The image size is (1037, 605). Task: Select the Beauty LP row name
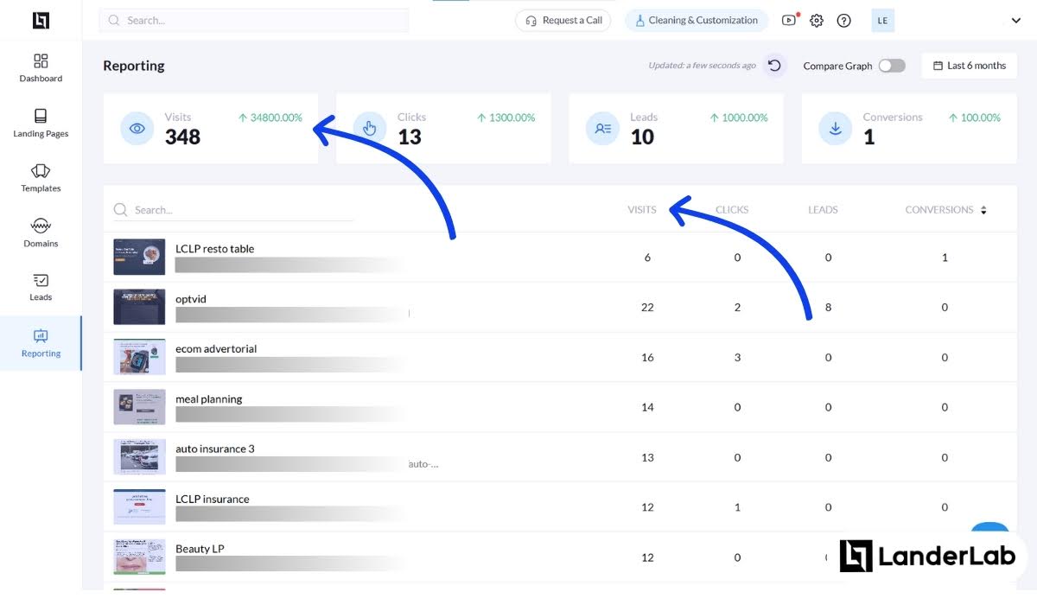[x=200, y=549]
